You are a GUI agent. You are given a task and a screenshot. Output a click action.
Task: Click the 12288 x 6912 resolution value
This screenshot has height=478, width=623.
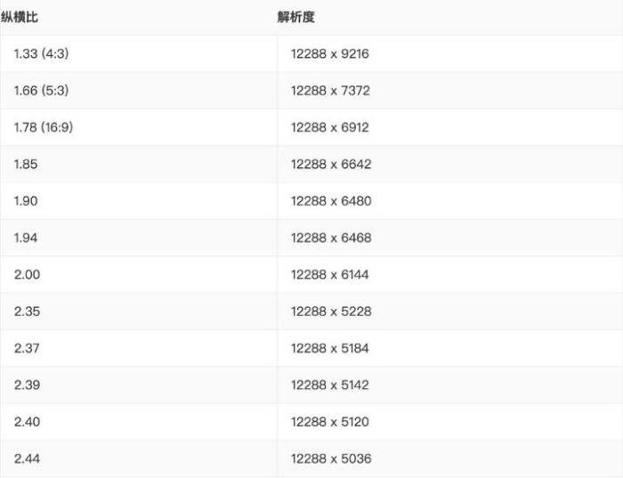330,127
